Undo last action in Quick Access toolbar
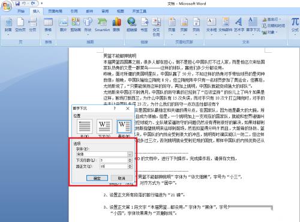Viewport: 300px width, 222px height. pyautogui.click(x=25, y=4)
